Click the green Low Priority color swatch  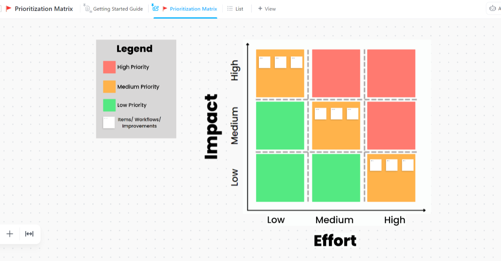[x=109, y=105]
